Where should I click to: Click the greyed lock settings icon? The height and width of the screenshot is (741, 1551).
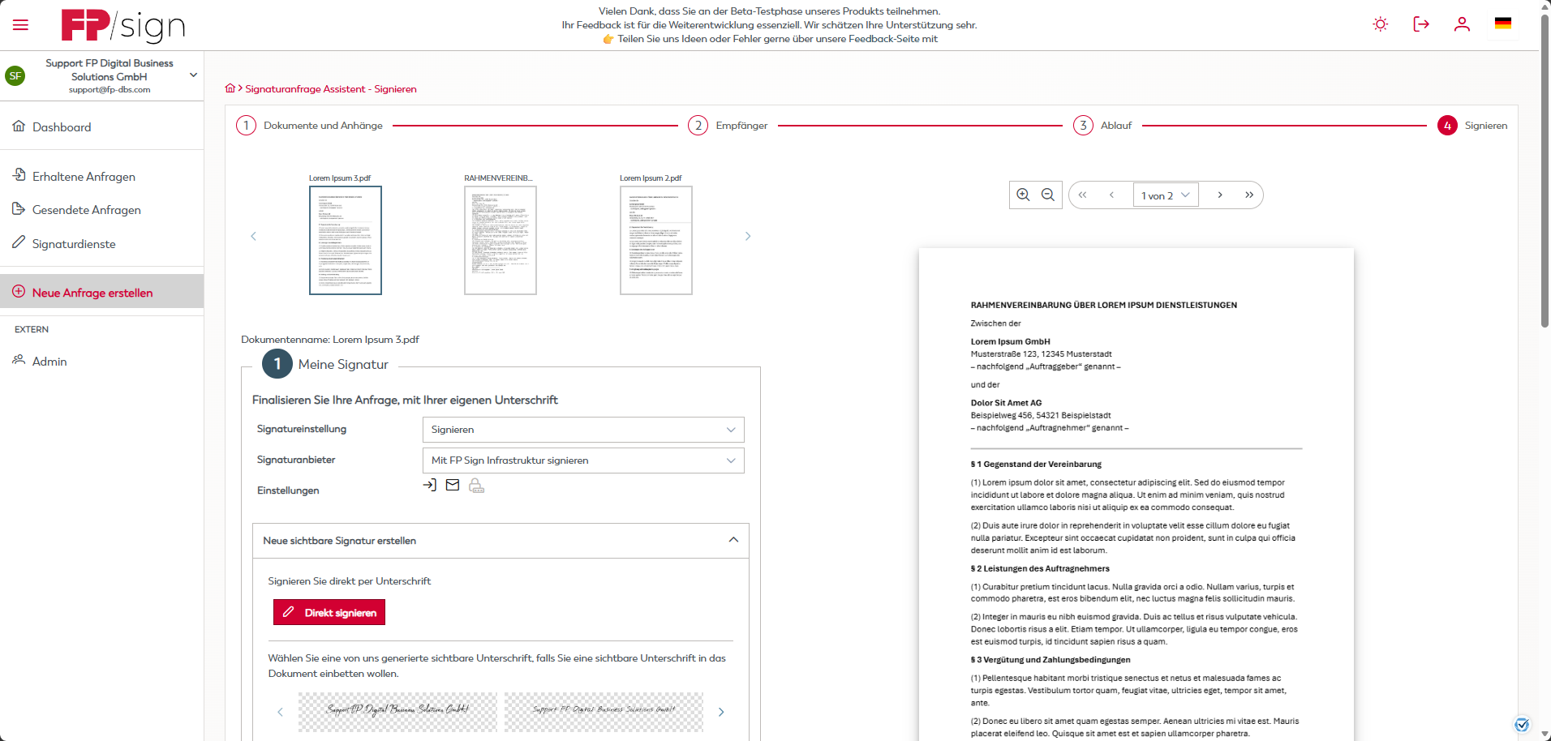pyautogui.click(x=476, y=486)
